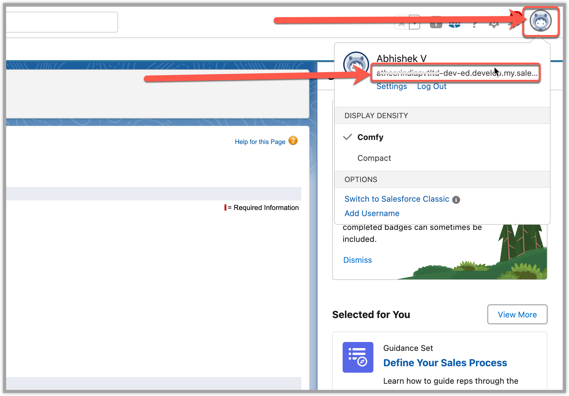Screen dimensions: 569x396
Task: Click the orange help icon beside Help for this Page
Action: [x=293, y=141]
